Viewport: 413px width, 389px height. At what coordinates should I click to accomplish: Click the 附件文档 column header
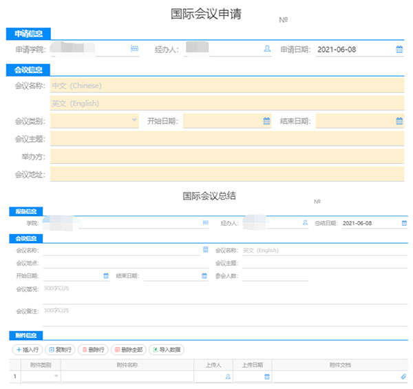point(340,365)
